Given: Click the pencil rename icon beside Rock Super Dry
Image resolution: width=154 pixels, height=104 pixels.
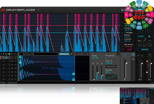Looking at the screenshot, I should pyautogui.click(x=20, y=54).
